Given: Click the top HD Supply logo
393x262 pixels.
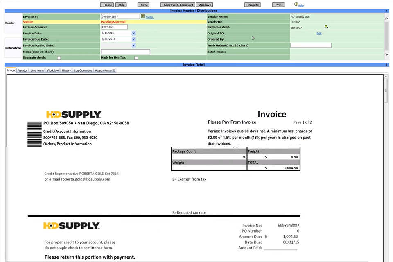Looking at the screenshot, I should (x=74, y=115).
